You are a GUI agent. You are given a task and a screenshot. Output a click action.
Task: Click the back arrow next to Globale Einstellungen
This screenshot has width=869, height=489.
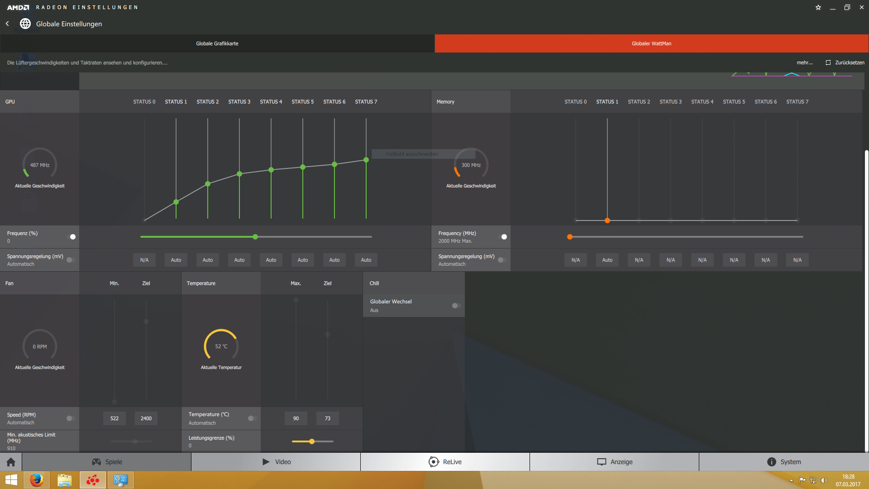(7, 24)
